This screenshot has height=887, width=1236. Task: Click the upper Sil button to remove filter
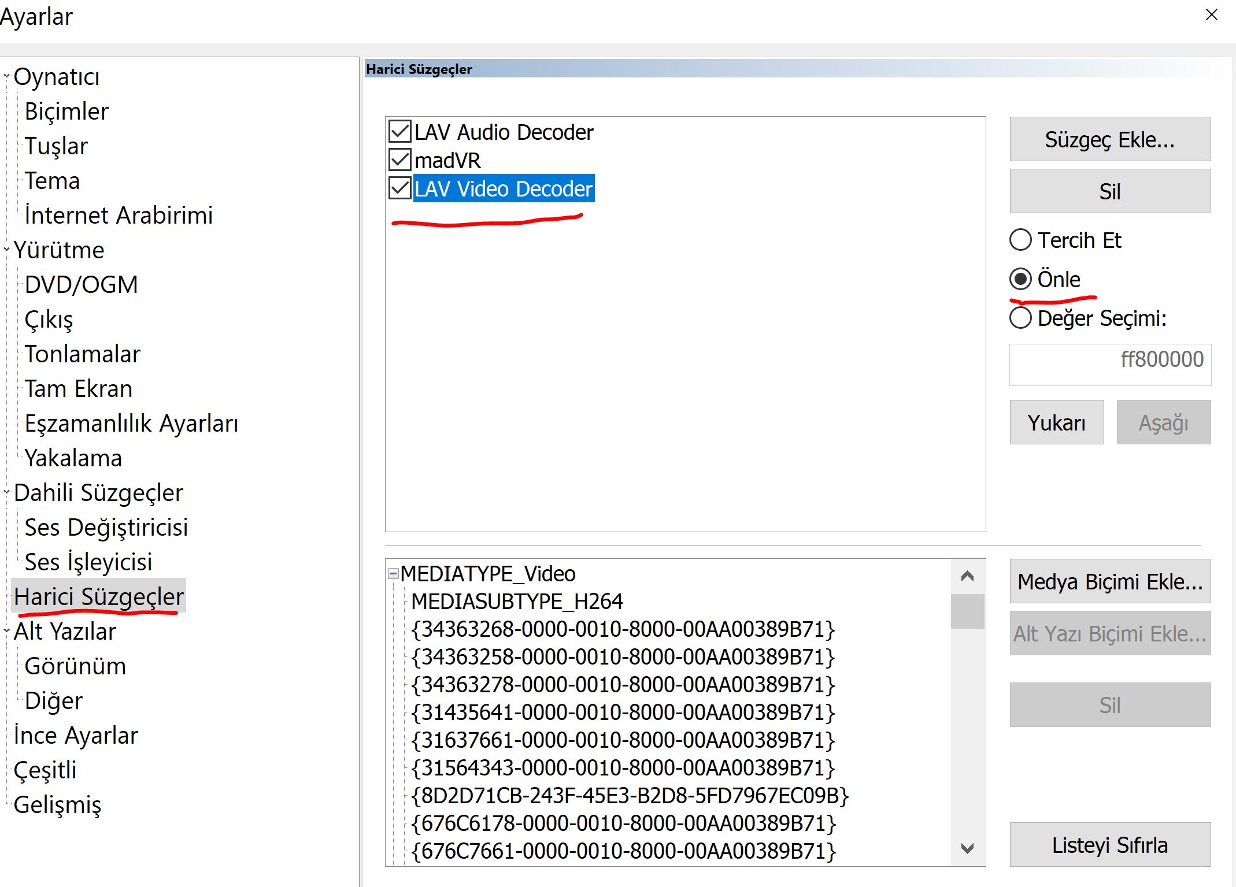click(1110, 191)
